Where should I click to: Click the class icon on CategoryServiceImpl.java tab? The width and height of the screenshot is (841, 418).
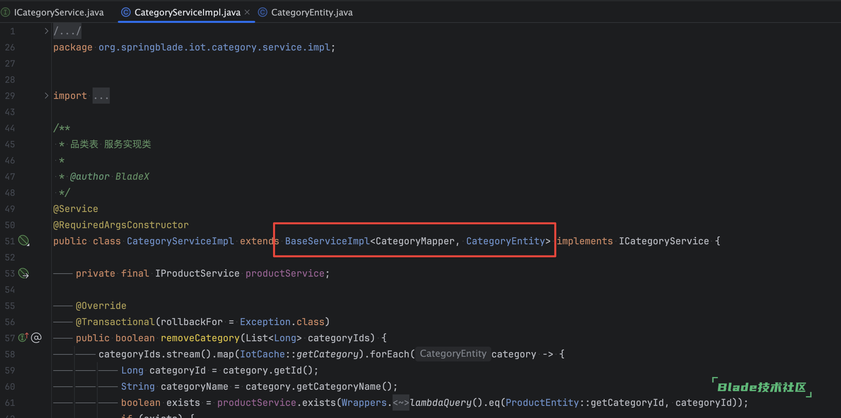tap(126, 12)
